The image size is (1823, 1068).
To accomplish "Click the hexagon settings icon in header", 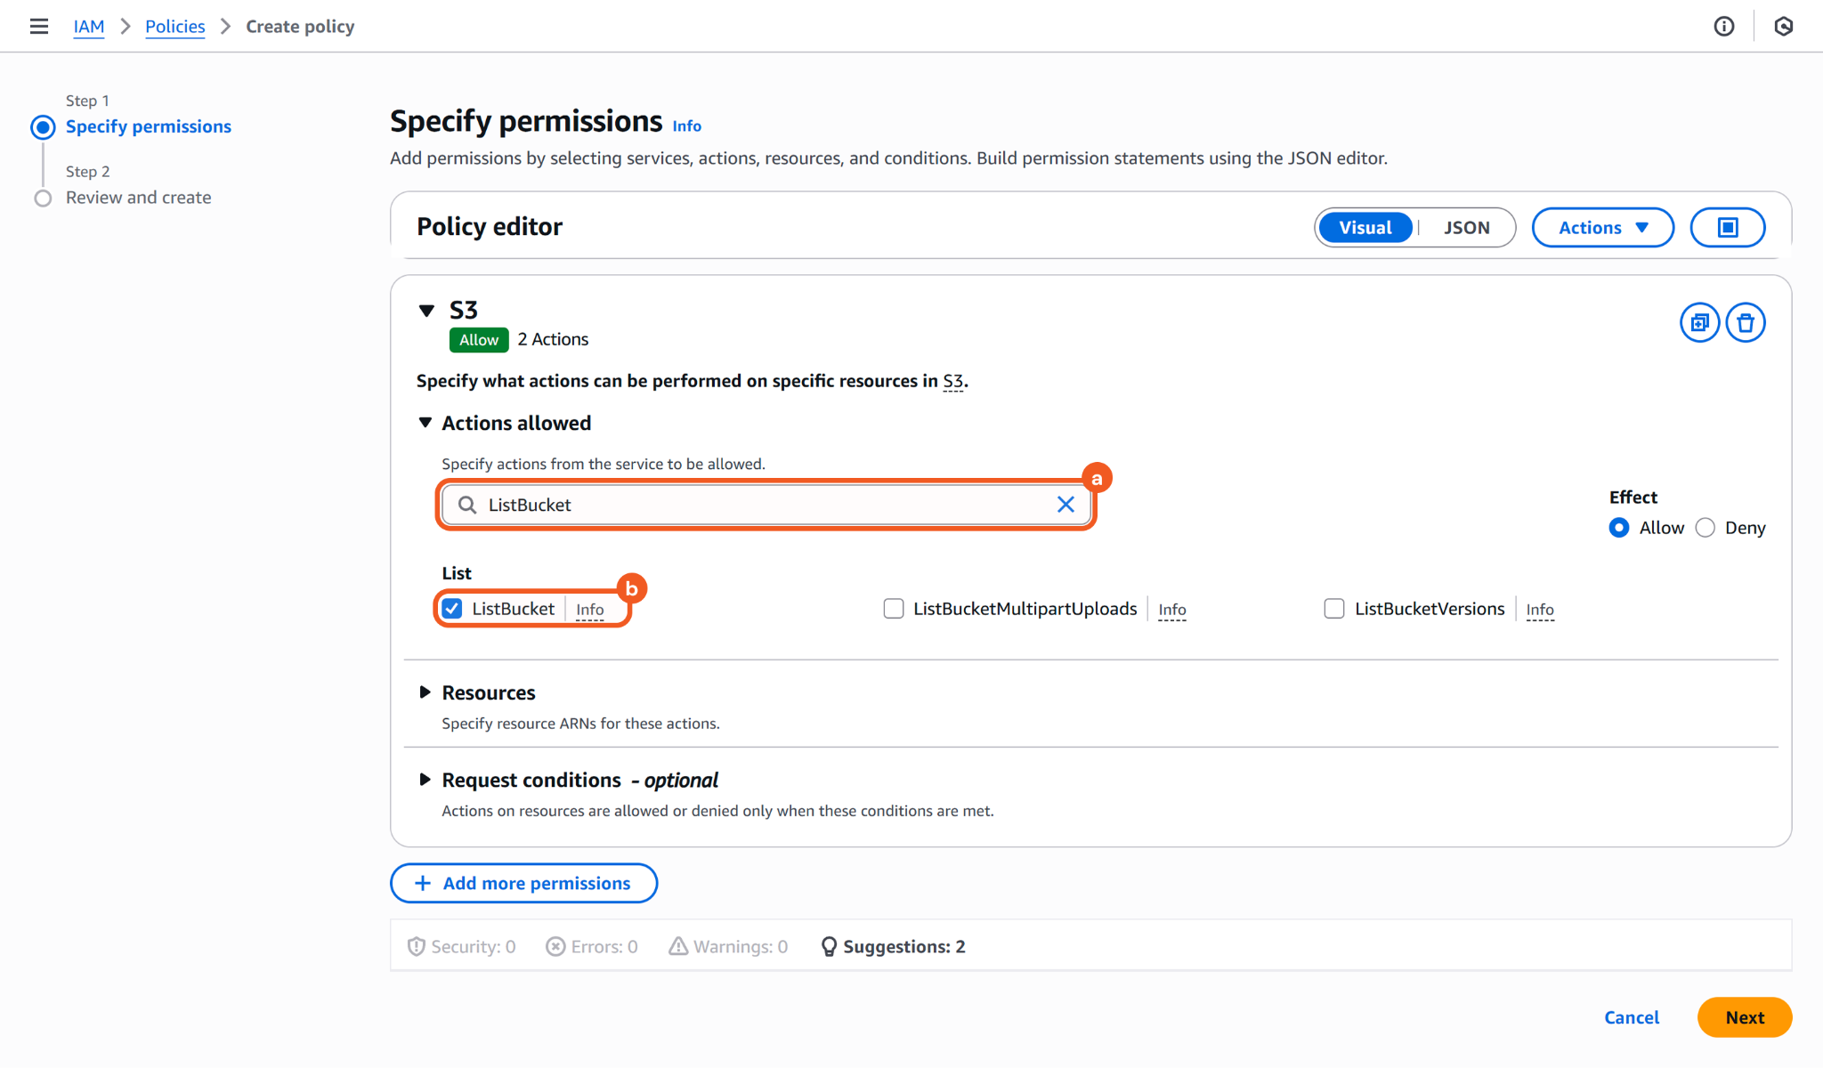I will pyautogui.click(x=1783, y=27).
